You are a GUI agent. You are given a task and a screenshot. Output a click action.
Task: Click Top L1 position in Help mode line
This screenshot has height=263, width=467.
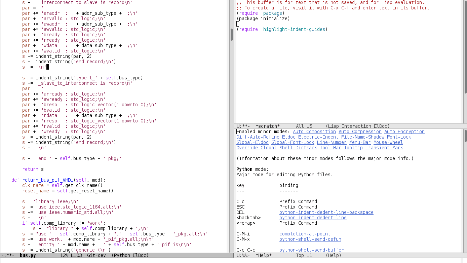point(304,255)
